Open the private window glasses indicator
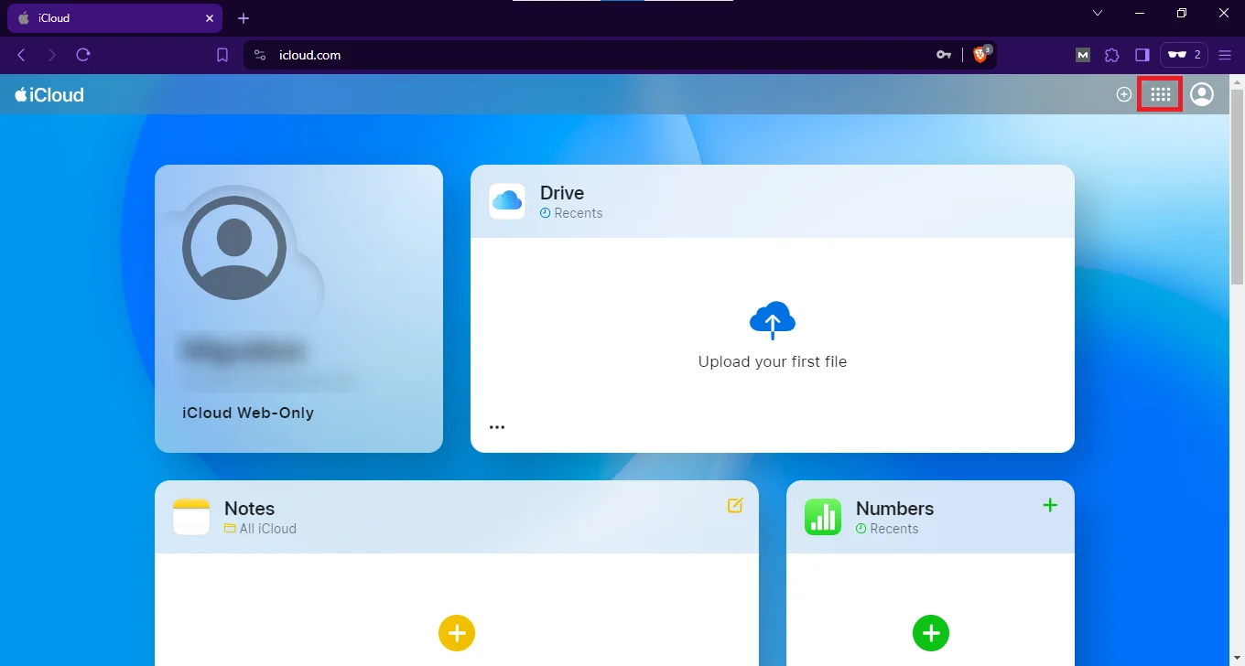Image resolution: width=1245 pixels, height=666 pixels. [x=1184, y=55]
